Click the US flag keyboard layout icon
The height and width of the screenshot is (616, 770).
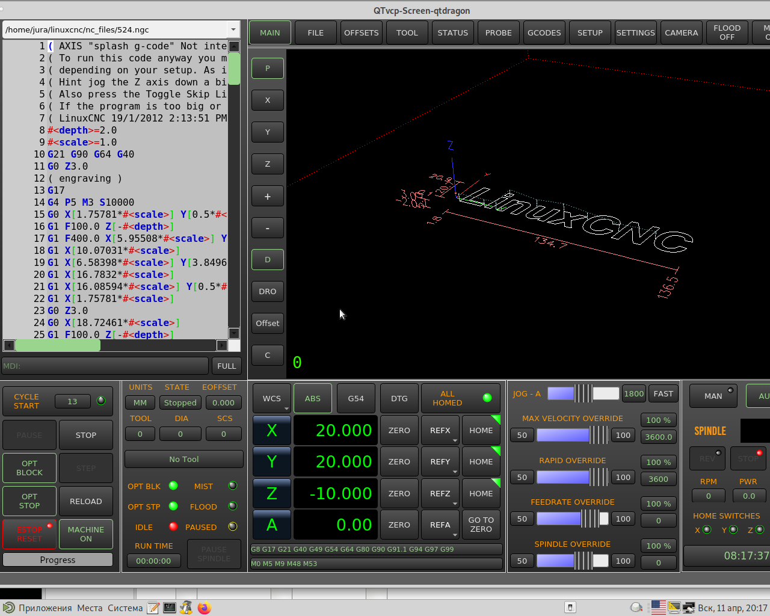[659, 608]
